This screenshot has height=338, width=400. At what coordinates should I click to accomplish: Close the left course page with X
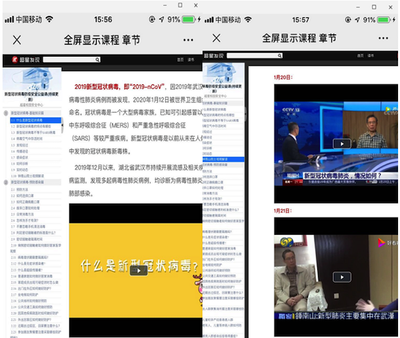coord(17,40)
